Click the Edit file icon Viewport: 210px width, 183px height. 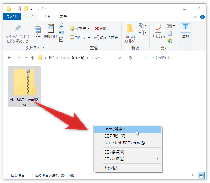point(170,33)
